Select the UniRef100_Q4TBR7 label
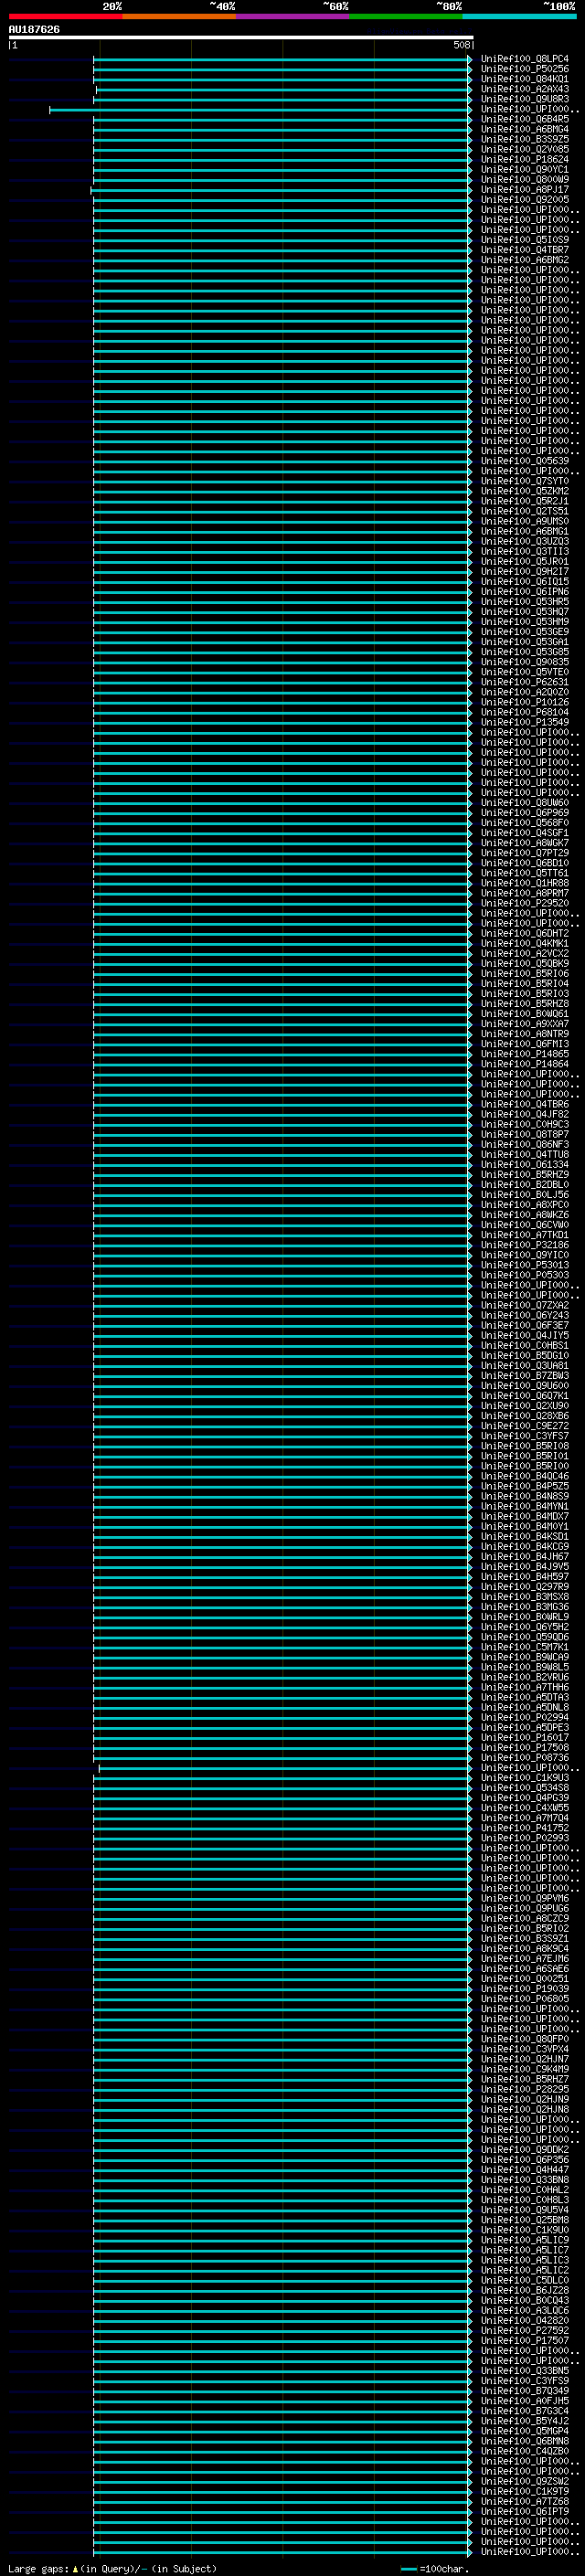This screenshot has height=2576, width=585. pos(525,250)
